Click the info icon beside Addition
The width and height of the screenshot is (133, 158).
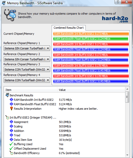(11, 131)
